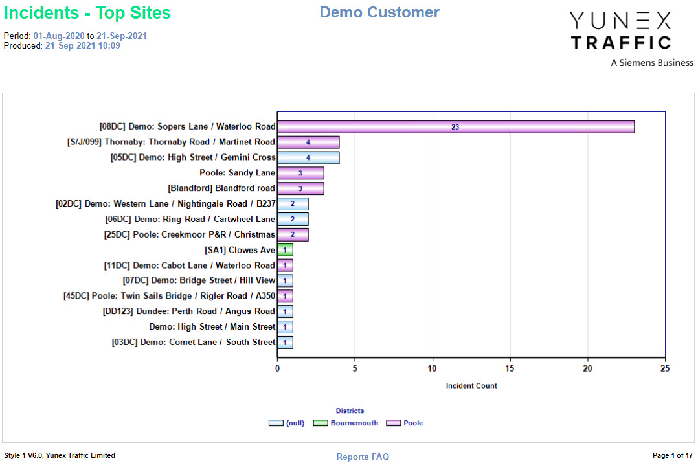Click the x-axis tick label '15'
The image size is (698, 463).
tap(510, 368)
